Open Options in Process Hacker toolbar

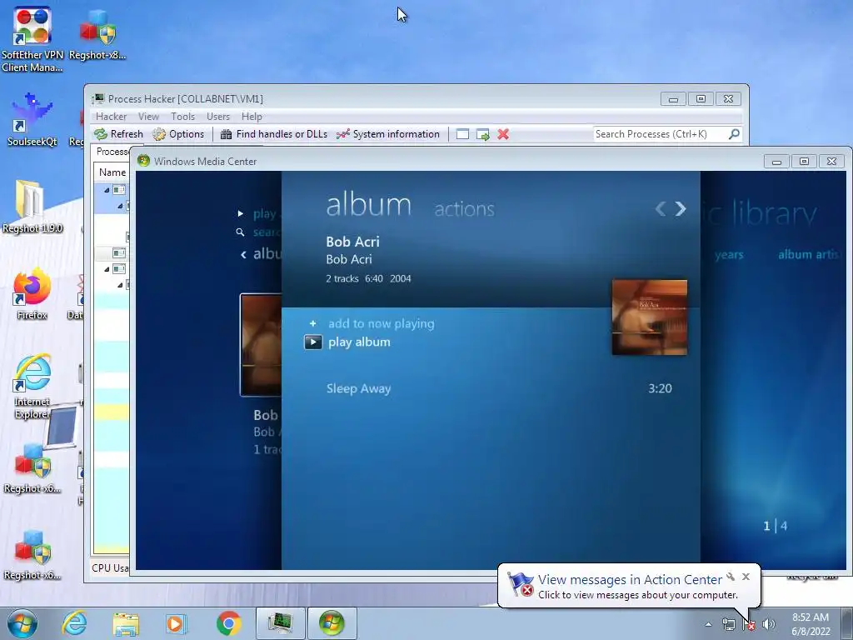coord(178,134)
